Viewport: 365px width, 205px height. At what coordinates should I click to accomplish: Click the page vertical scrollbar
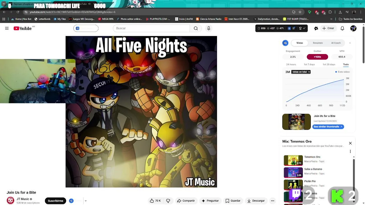point(363,44)
